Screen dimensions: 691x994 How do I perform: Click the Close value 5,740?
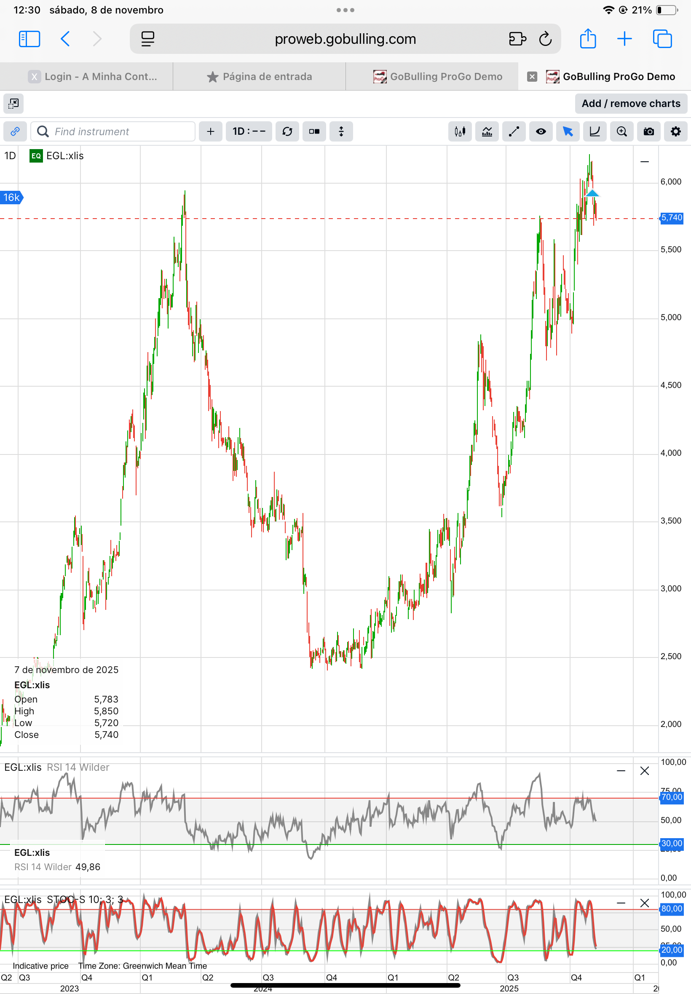[107, 735]
